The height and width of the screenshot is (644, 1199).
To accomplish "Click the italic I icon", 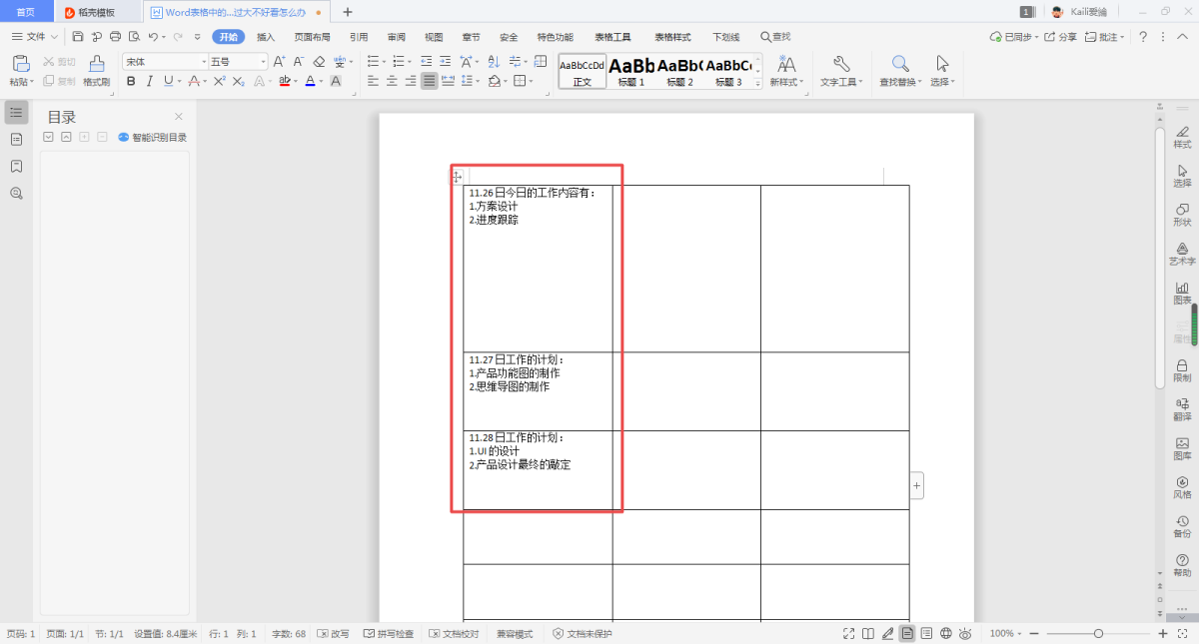I will (x=149, y=81).
